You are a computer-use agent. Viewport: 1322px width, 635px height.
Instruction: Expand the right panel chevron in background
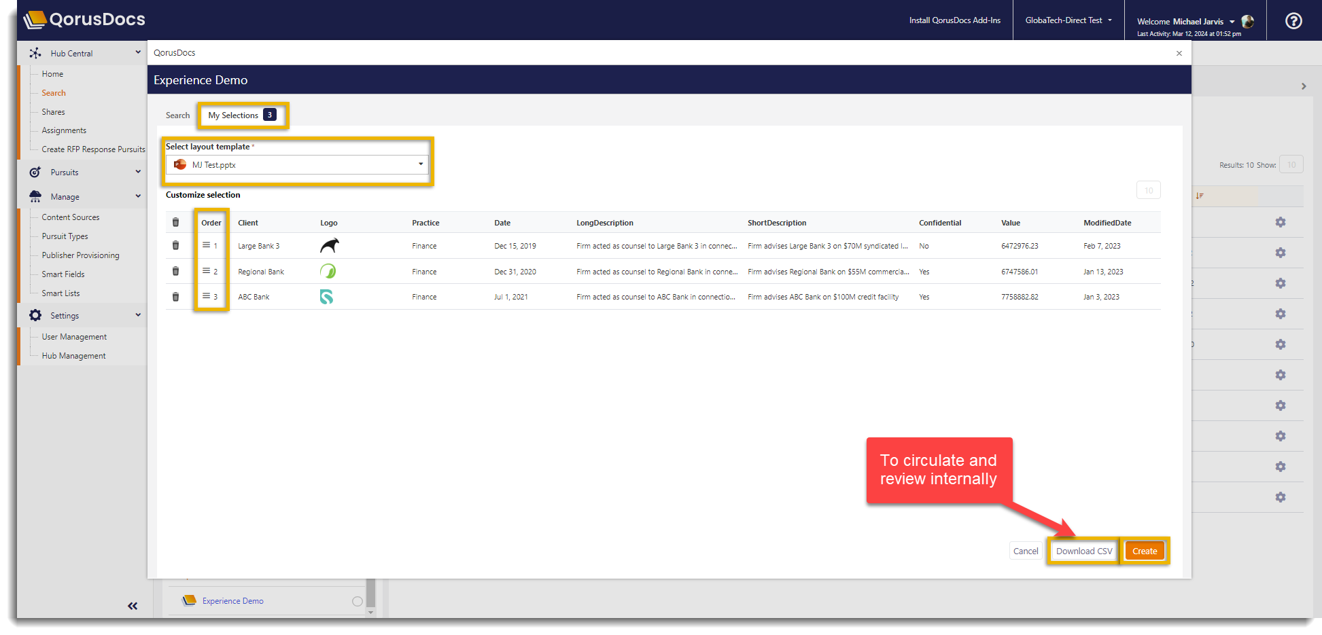1304,86
